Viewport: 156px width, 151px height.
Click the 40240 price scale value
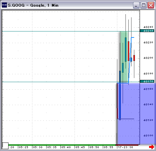tap(148, 27)
